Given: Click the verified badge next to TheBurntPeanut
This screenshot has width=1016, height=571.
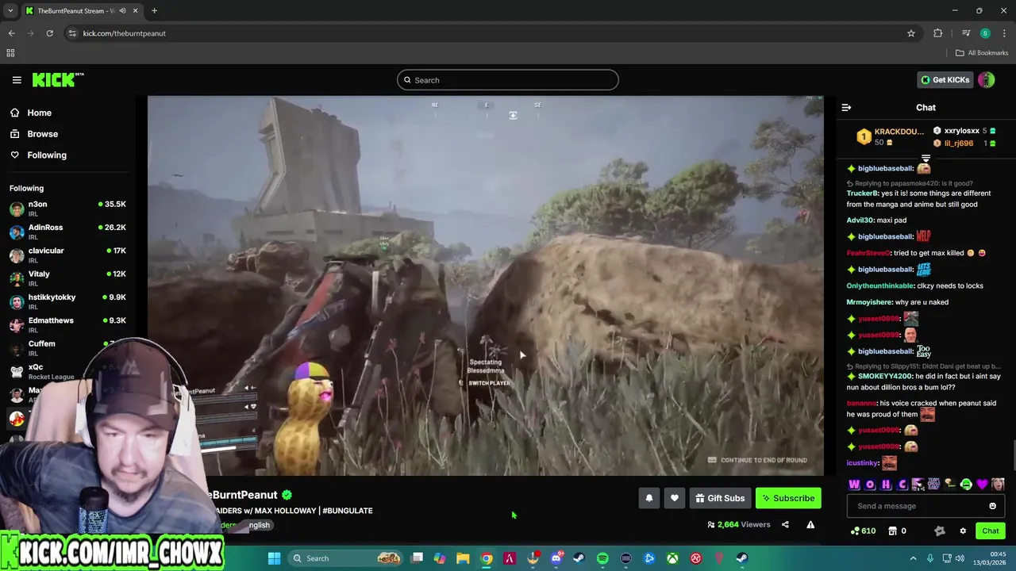Looking at the screenshot, I should (287, 495).
